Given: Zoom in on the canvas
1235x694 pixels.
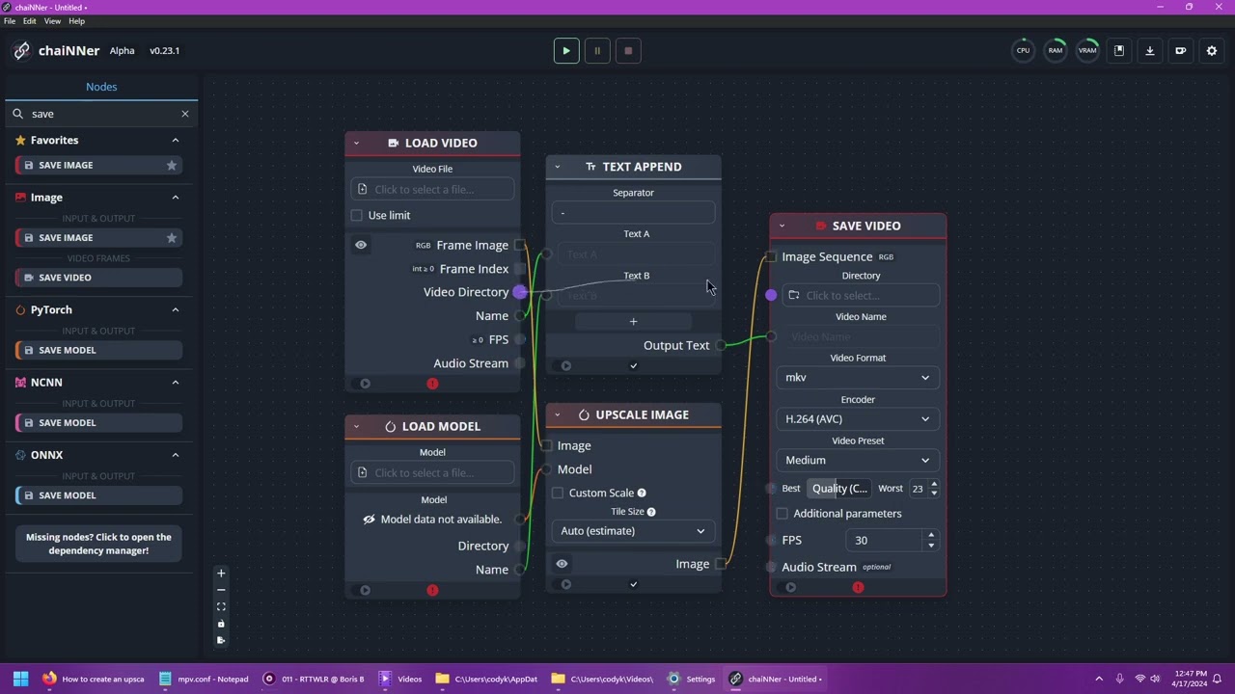Looking at the screenshot, I should click(x=221, y=573).
